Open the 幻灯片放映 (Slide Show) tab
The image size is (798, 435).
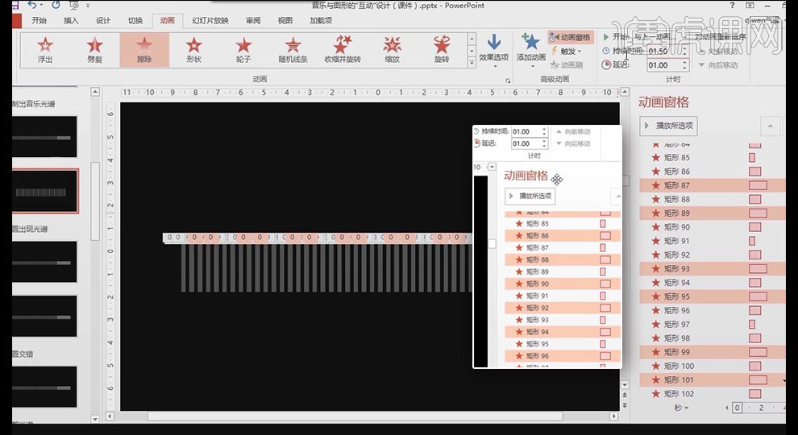click(x=210, y=20)
